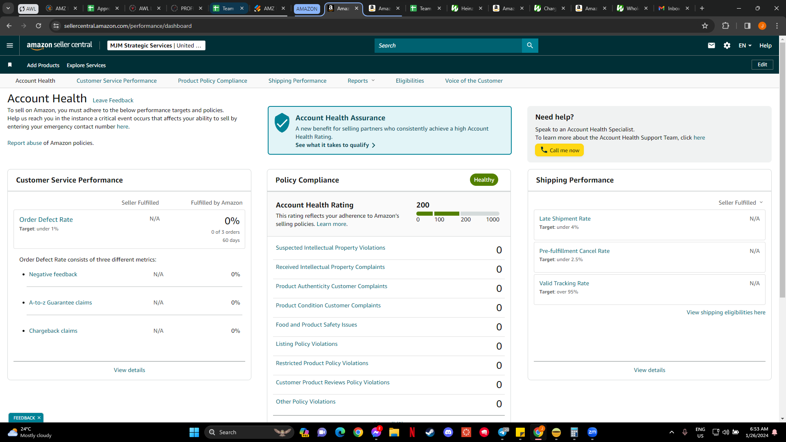Open the Shipping Performance navigation tab

tap(298, 81)
